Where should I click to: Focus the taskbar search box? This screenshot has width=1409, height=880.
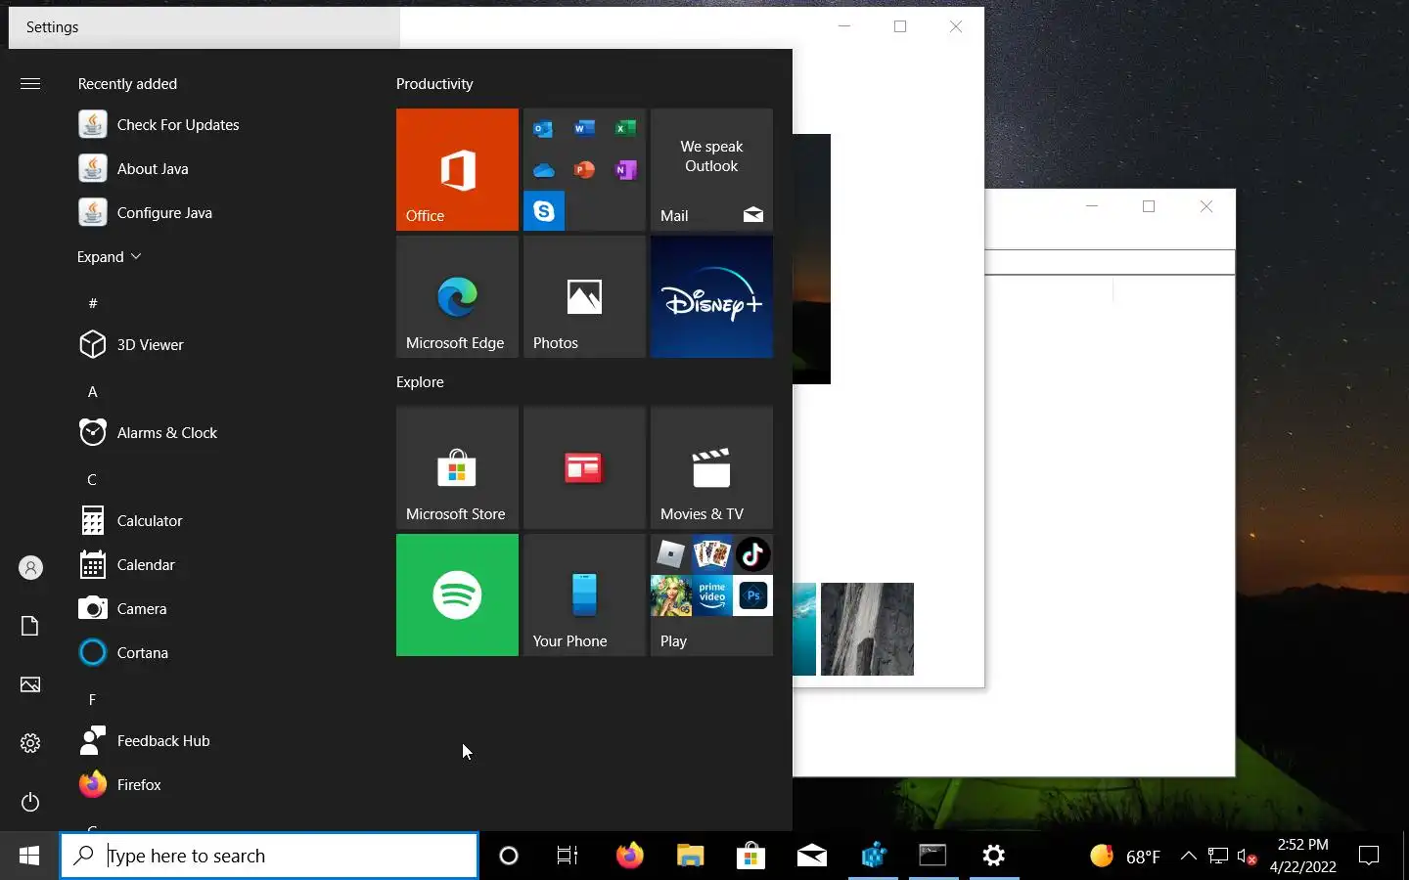pyautogui.click(x=269, y=857)
